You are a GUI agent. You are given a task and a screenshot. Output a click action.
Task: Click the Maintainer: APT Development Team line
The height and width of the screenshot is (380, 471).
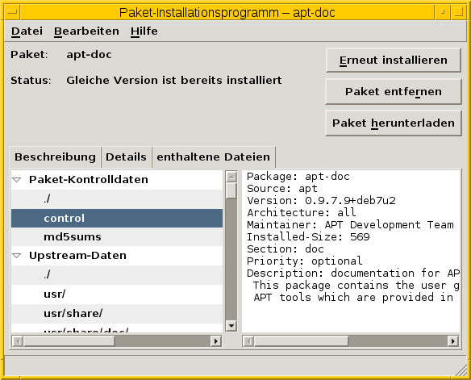(x=350, y=225)
